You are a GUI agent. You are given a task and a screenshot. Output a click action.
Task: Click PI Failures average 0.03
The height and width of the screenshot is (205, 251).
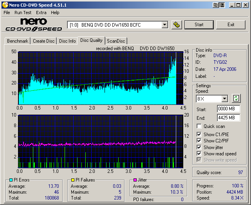[117, 186]
